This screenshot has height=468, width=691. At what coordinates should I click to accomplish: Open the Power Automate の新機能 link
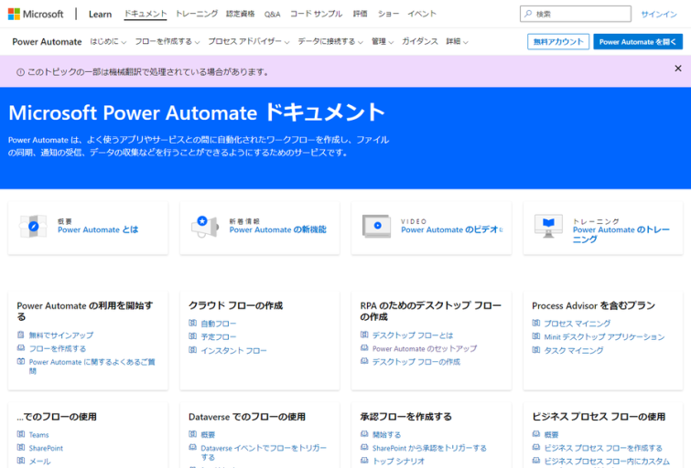tap(277, 229)
